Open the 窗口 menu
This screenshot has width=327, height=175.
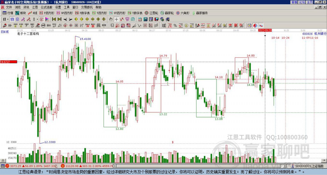click(x=75, y=7)
